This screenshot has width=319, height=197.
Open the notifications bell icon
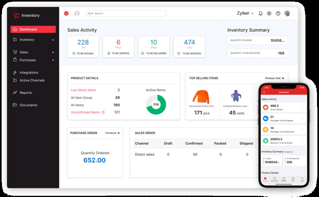coord(260,14)
